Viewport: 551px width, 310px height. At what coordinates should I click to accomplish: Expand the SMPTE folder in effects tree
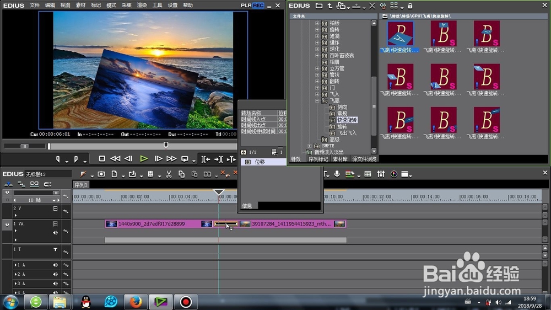click(309, 146)
